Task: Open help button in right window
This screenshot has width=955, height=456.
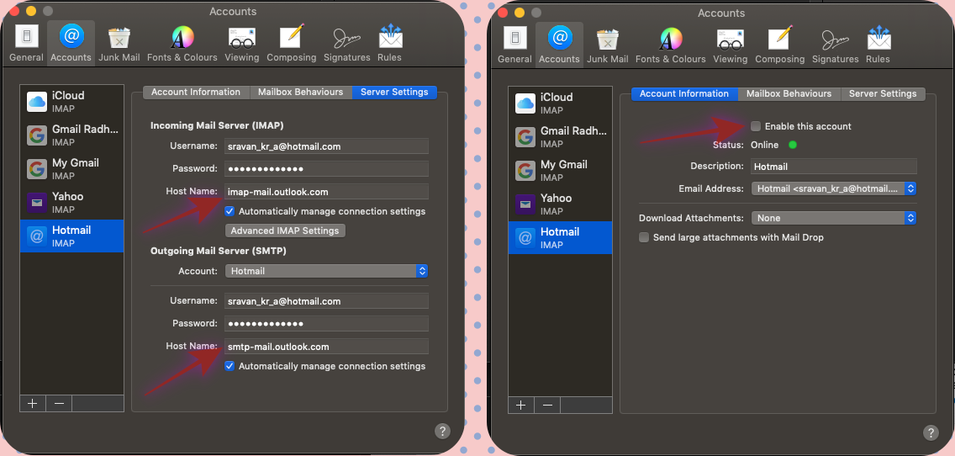Action: (931, 432)
